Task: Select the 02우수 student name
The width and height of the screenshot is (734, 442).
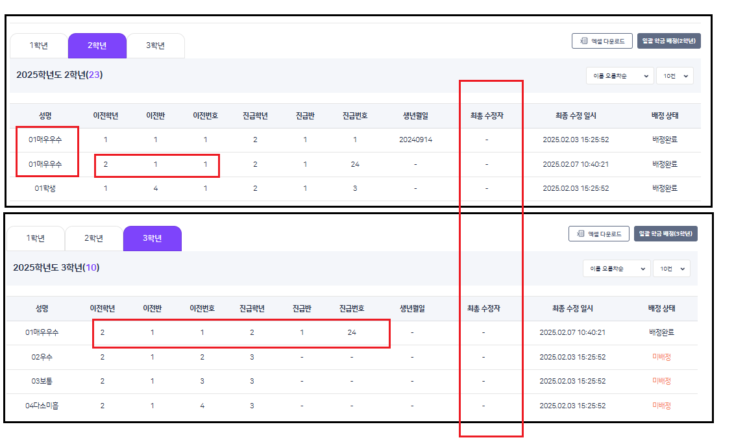Action: tap(42, 357)
